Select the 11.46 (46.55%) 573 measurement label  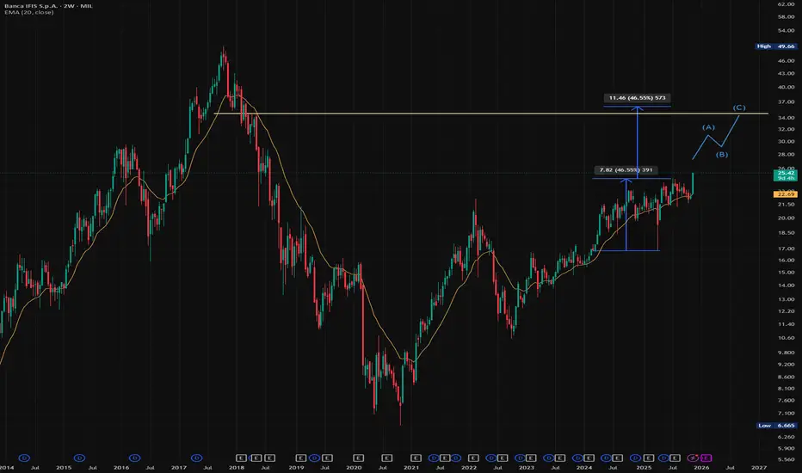click(x=637, y=98)
